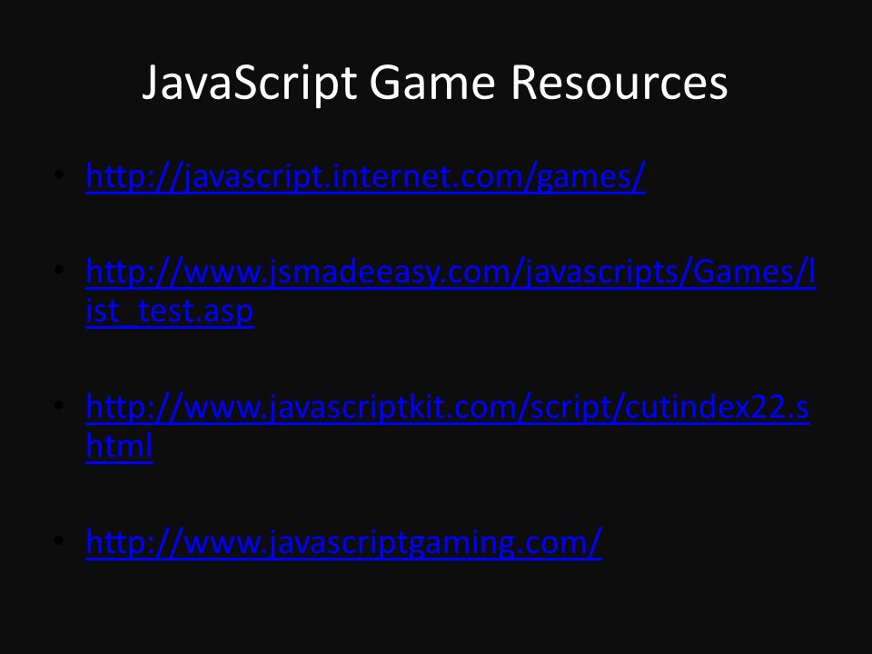Open the javascript.internet.com/games link
The width and height of the screenshot is (872, 654).
coord(365,177)
